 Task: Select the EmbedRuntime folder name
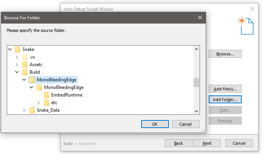coord(67,95)
